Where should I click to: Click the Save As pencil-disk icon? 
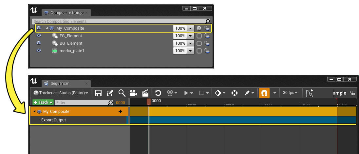pyautogui.click(x=110, y=93)
